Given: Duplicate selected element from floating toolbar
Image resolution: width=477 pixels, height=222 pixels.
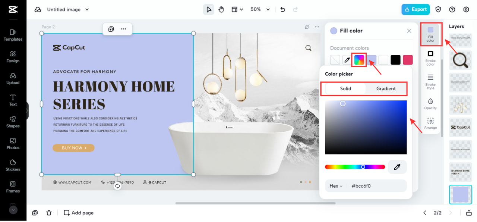Looking at the screenshot, I should (x=111, y=29).
